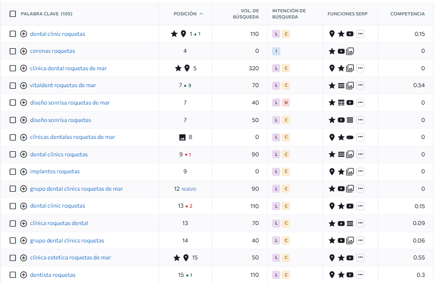Click the location SERP icon for dentista roquetas
Viewport: 434px width, 283px height.
(x=332, y=275)
